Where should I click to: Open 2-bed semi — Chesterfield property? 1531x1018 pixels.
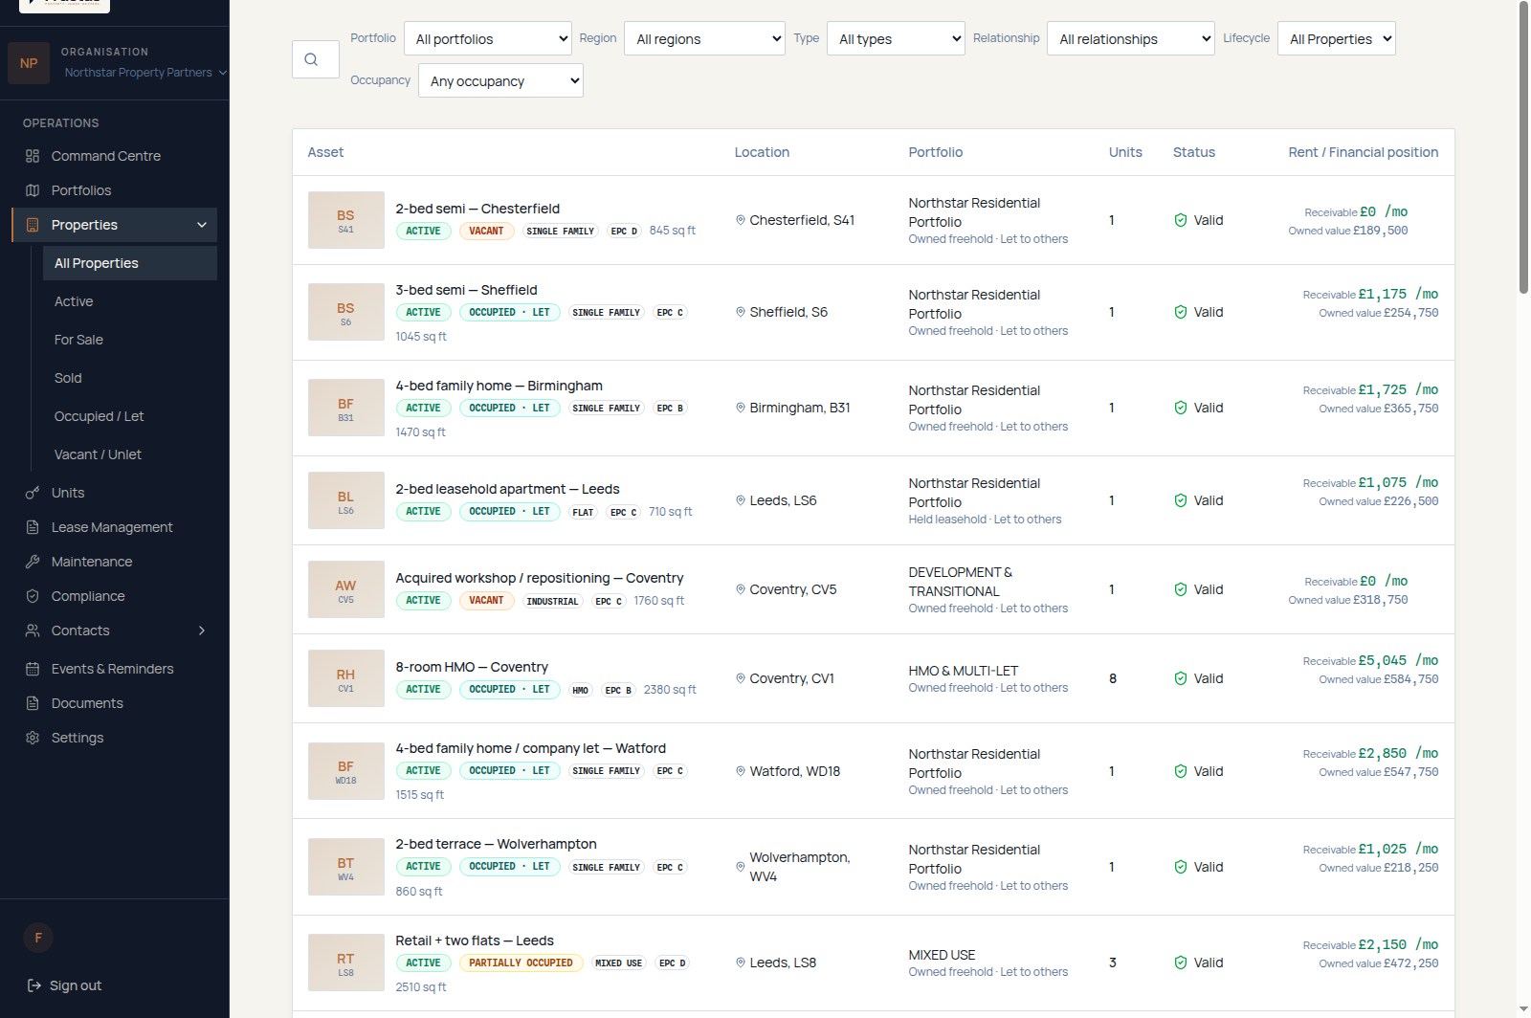coord(477,209)
